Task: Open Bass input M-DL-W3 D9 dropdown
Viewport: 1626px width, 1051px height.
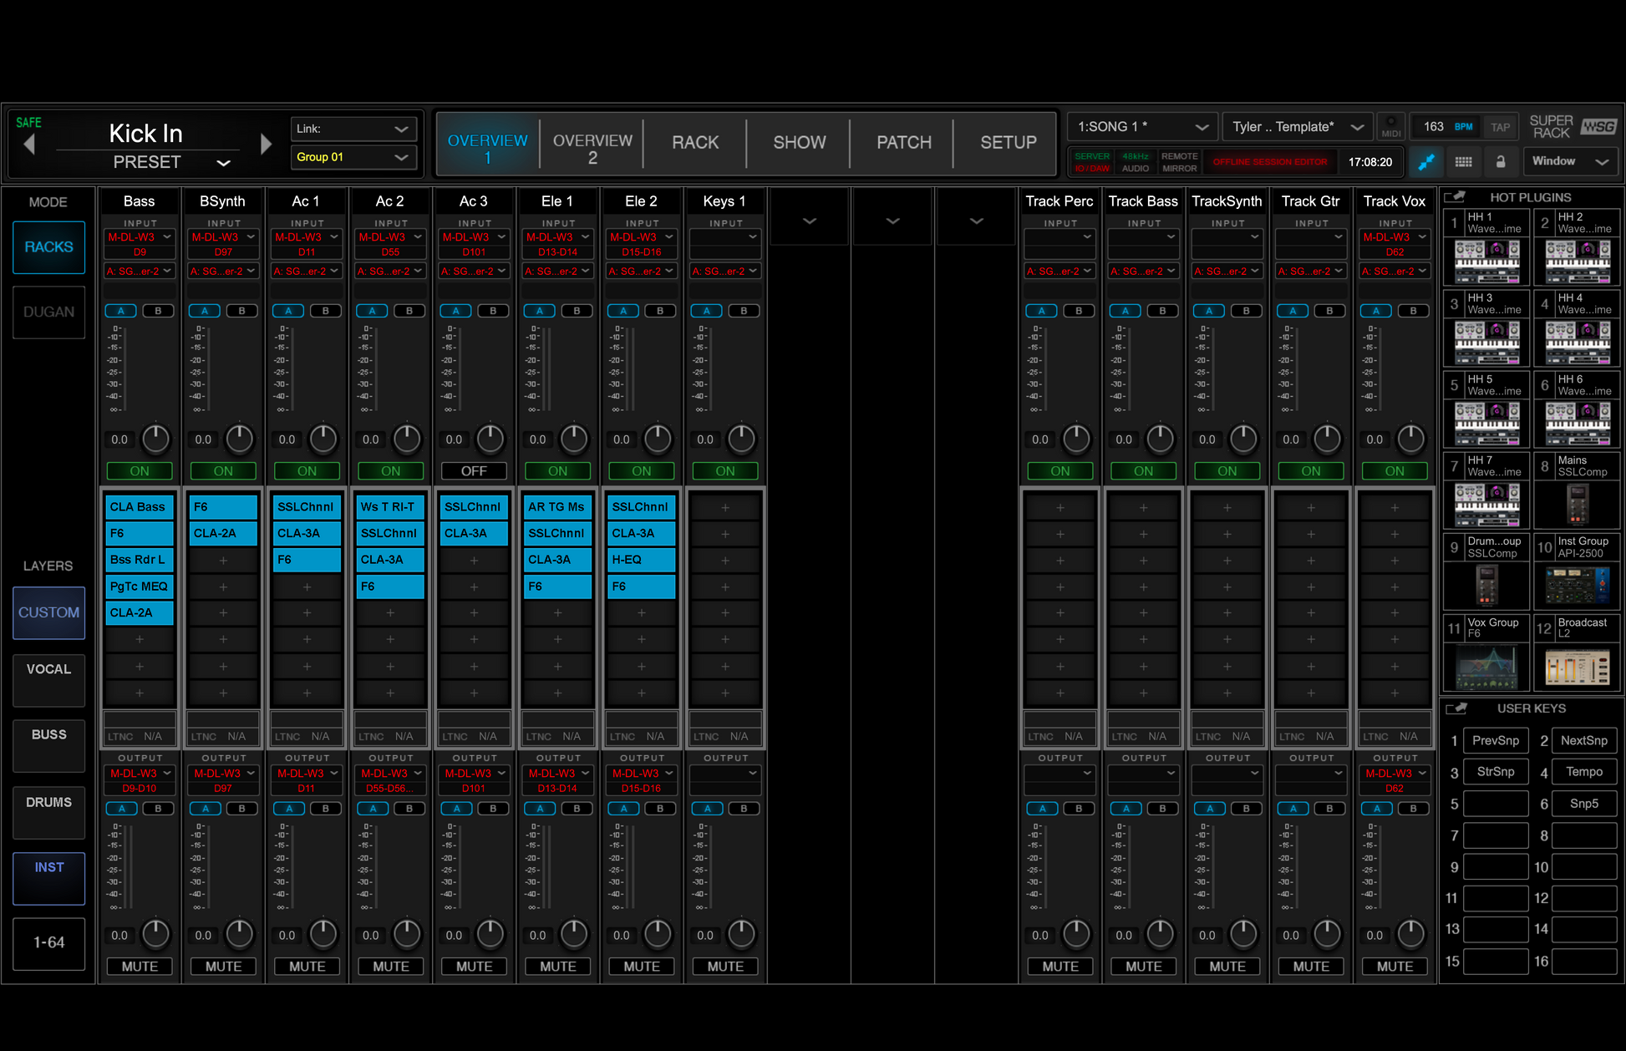Action: click(140, 244)
